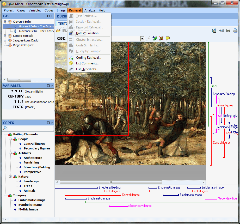Expand the Diego Velasquez case node

pyautogui.click(x=5, y=45)
